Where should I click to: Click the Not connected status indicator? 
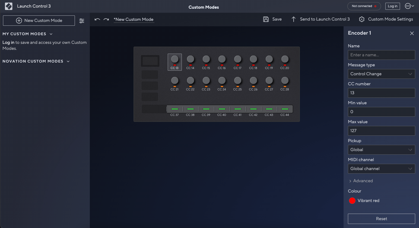tap(364, 6)
